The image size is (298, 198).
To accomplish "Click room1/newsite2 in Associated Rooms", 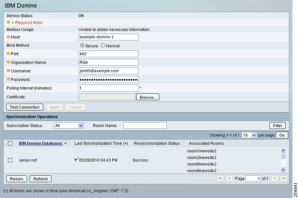I will click(202, 151).
